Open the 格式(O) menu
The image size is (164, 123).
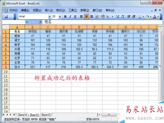[x=61, y=10]
